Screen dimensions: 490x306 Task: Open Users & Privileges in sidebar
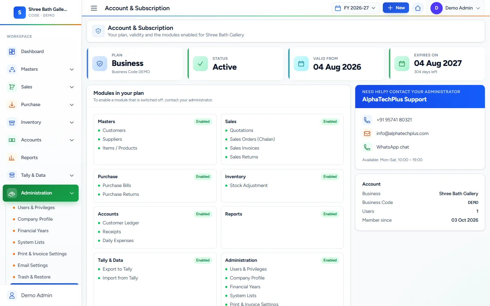tap(36, 208)
